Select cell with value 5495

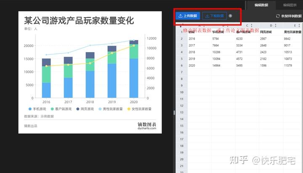pos(247,66)
